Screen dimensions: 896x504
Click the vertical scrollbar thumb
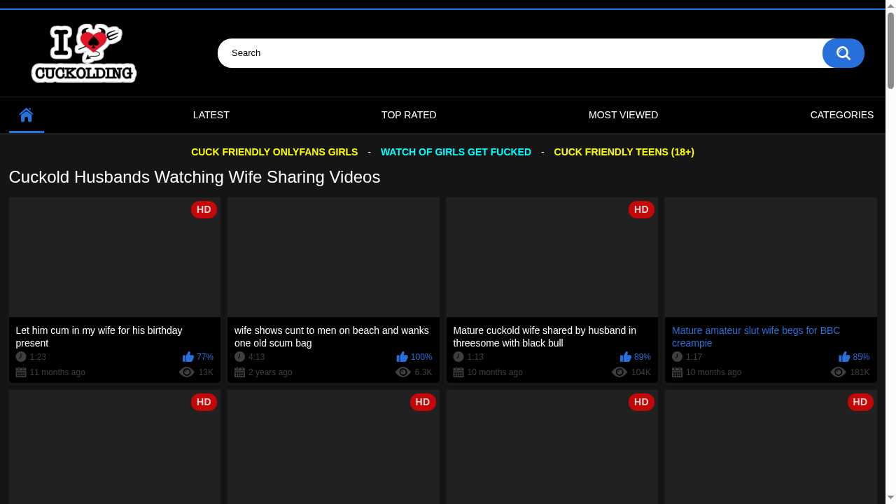890,50
